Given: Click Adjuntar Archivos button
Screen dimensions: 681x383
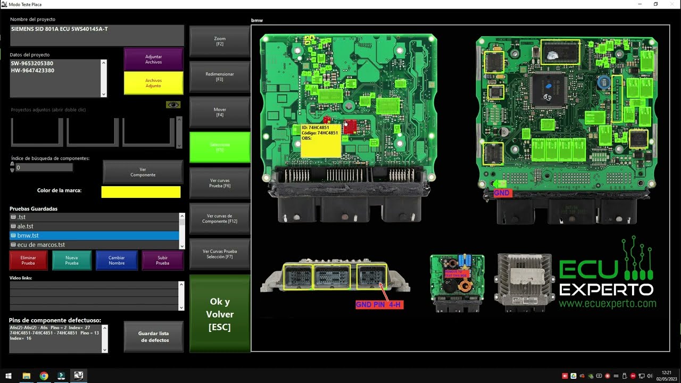Looking at the screenshot, I should [153, 60].
